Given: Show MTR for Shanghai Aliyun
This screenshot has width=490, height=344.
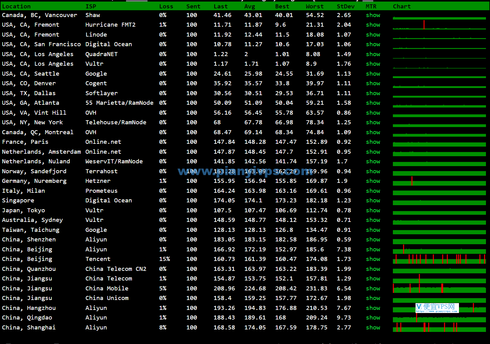Looking at the screenshot, I should [x=373, y=328].
